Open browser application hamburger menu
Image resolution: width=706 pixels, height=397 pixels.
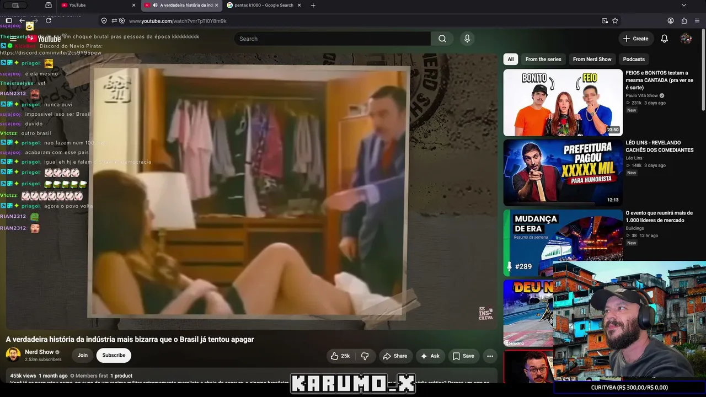tap(697, 21)
